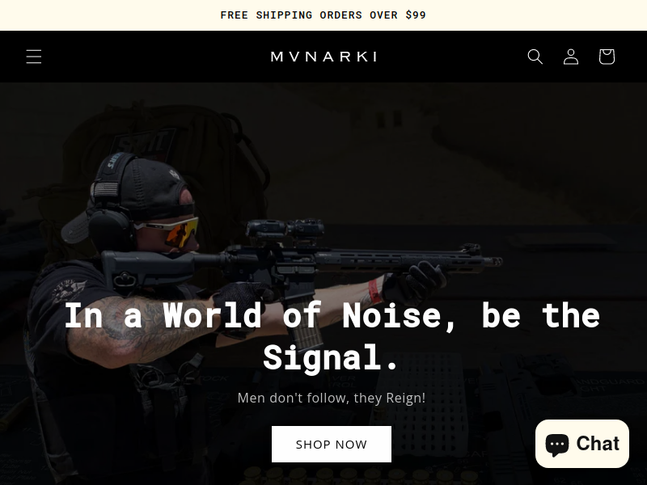Click the search magnifier icon

535,57
